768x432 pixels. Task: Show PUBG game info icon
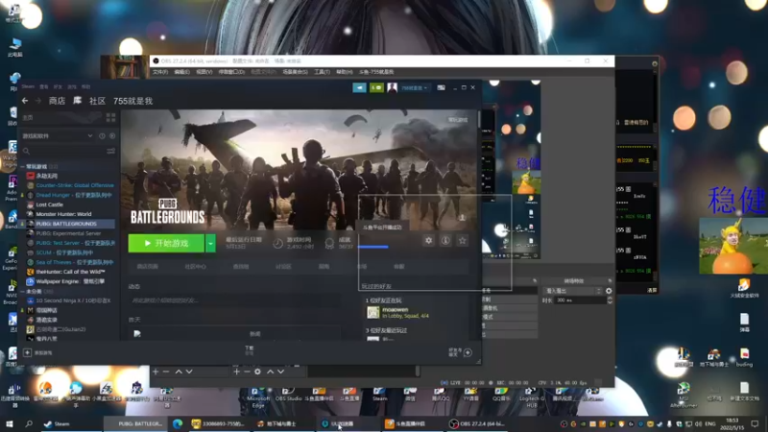tap(445, 241)
